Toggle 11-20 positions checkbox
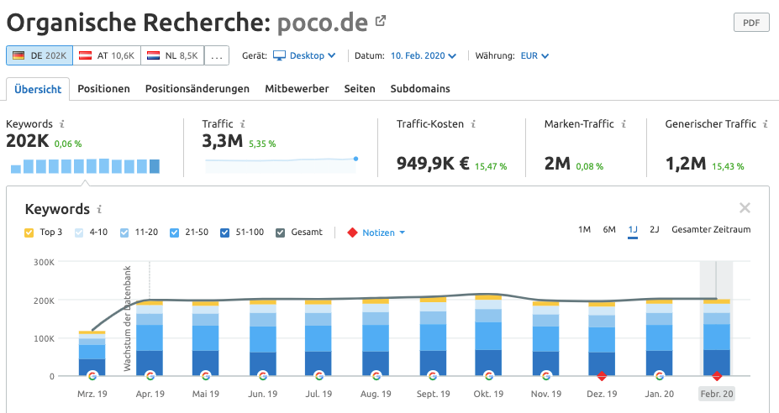 point(124,233)
